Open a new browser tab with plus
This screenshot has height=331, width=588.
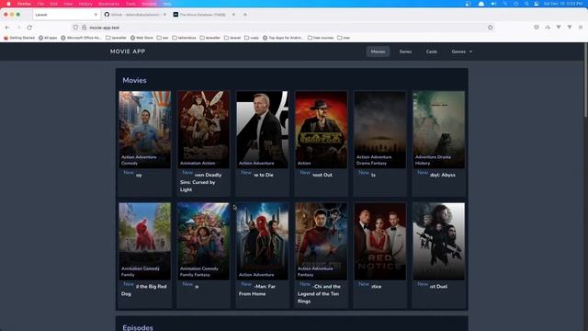[245, 15]
